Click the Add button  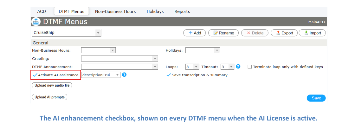[x=195, y=33]
